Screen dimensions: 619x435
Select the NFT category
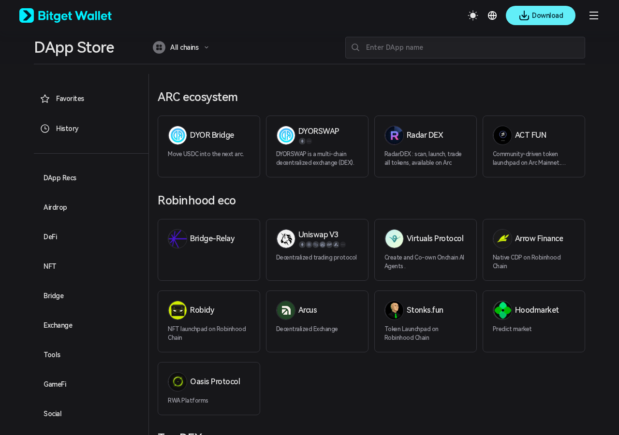[50, 266]
